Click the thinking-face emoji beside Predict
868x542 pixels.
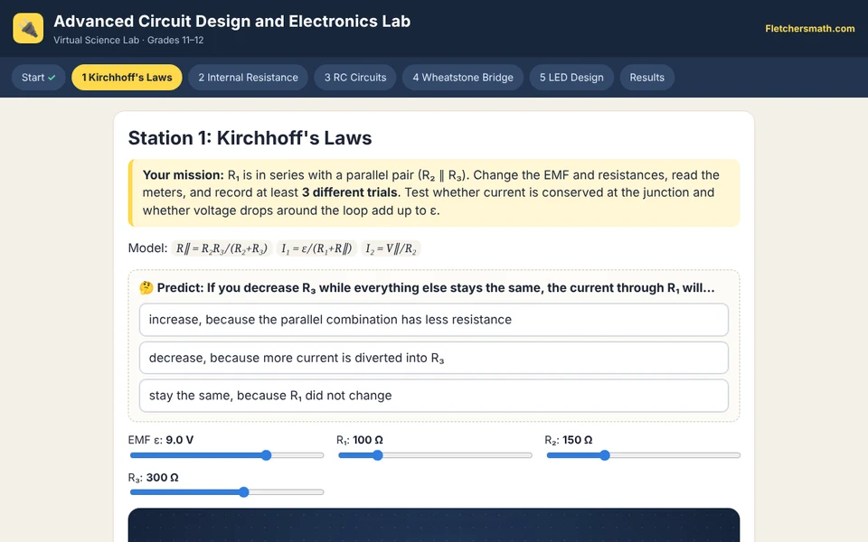click(146, 287)
